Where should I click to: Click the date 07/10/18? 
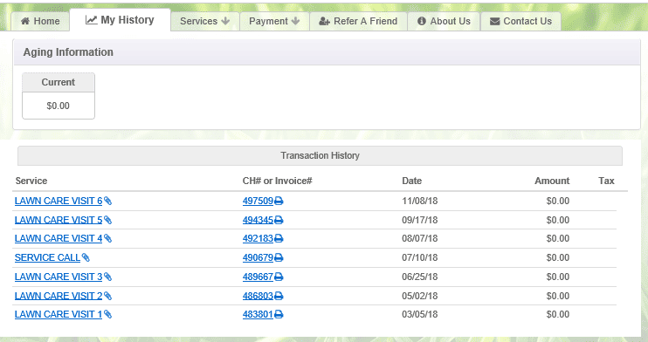point(419,257)
